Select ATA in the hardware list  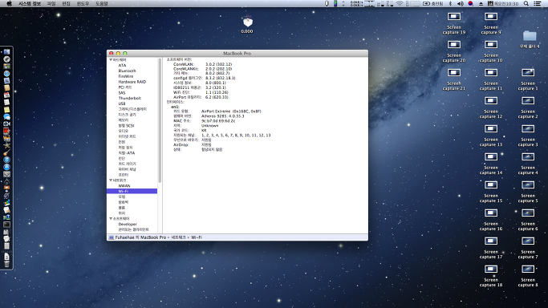(122, 65)
